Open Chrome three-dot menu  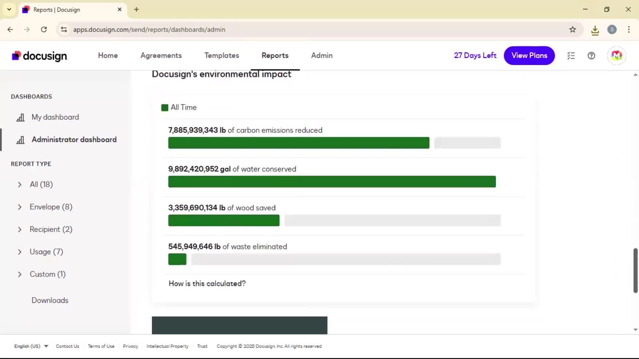(629, 30)
